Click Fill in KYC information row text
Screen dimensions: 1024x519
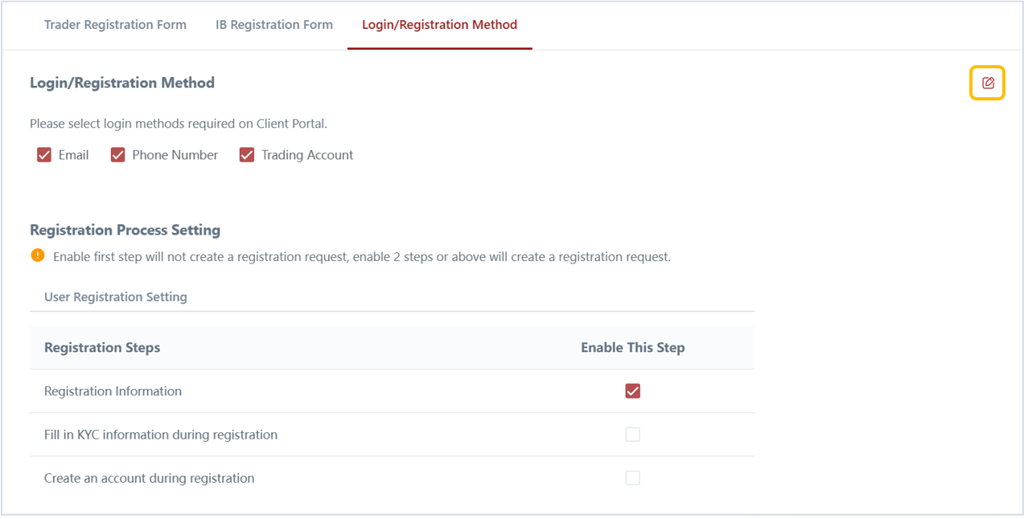coord(161,435)
